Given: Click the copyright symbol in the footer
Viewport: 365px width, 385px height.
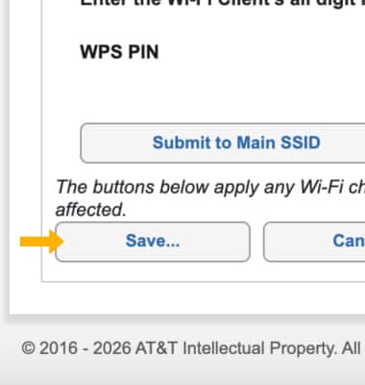Looking at the screenshot, I should pos(28,348).
